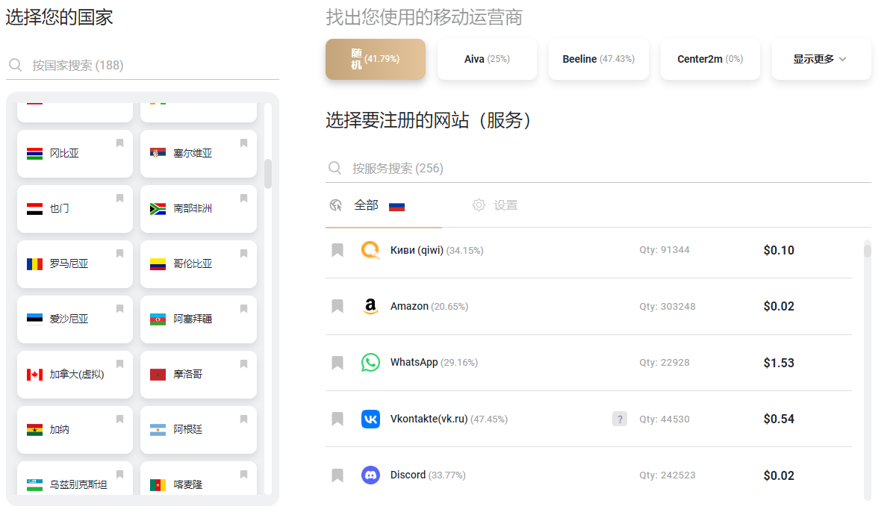Click the Amazon logo icon
The height and width of the screenshot is (515, 890).
pos(370,306)
